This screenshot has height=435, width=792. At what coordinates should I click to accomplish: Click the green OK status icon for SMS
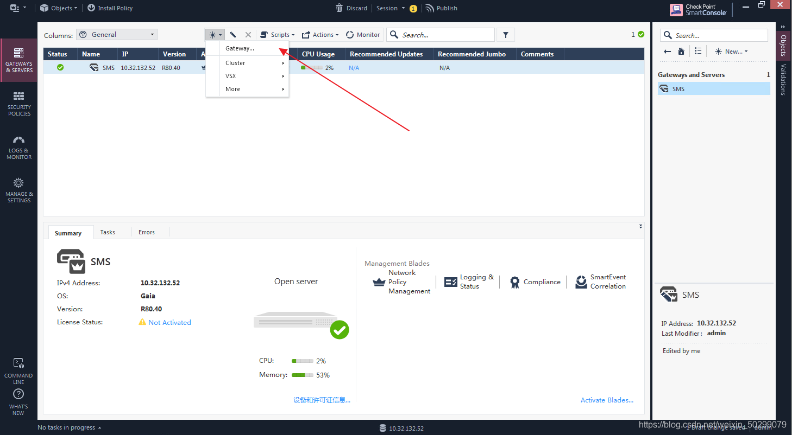point(60,67)
